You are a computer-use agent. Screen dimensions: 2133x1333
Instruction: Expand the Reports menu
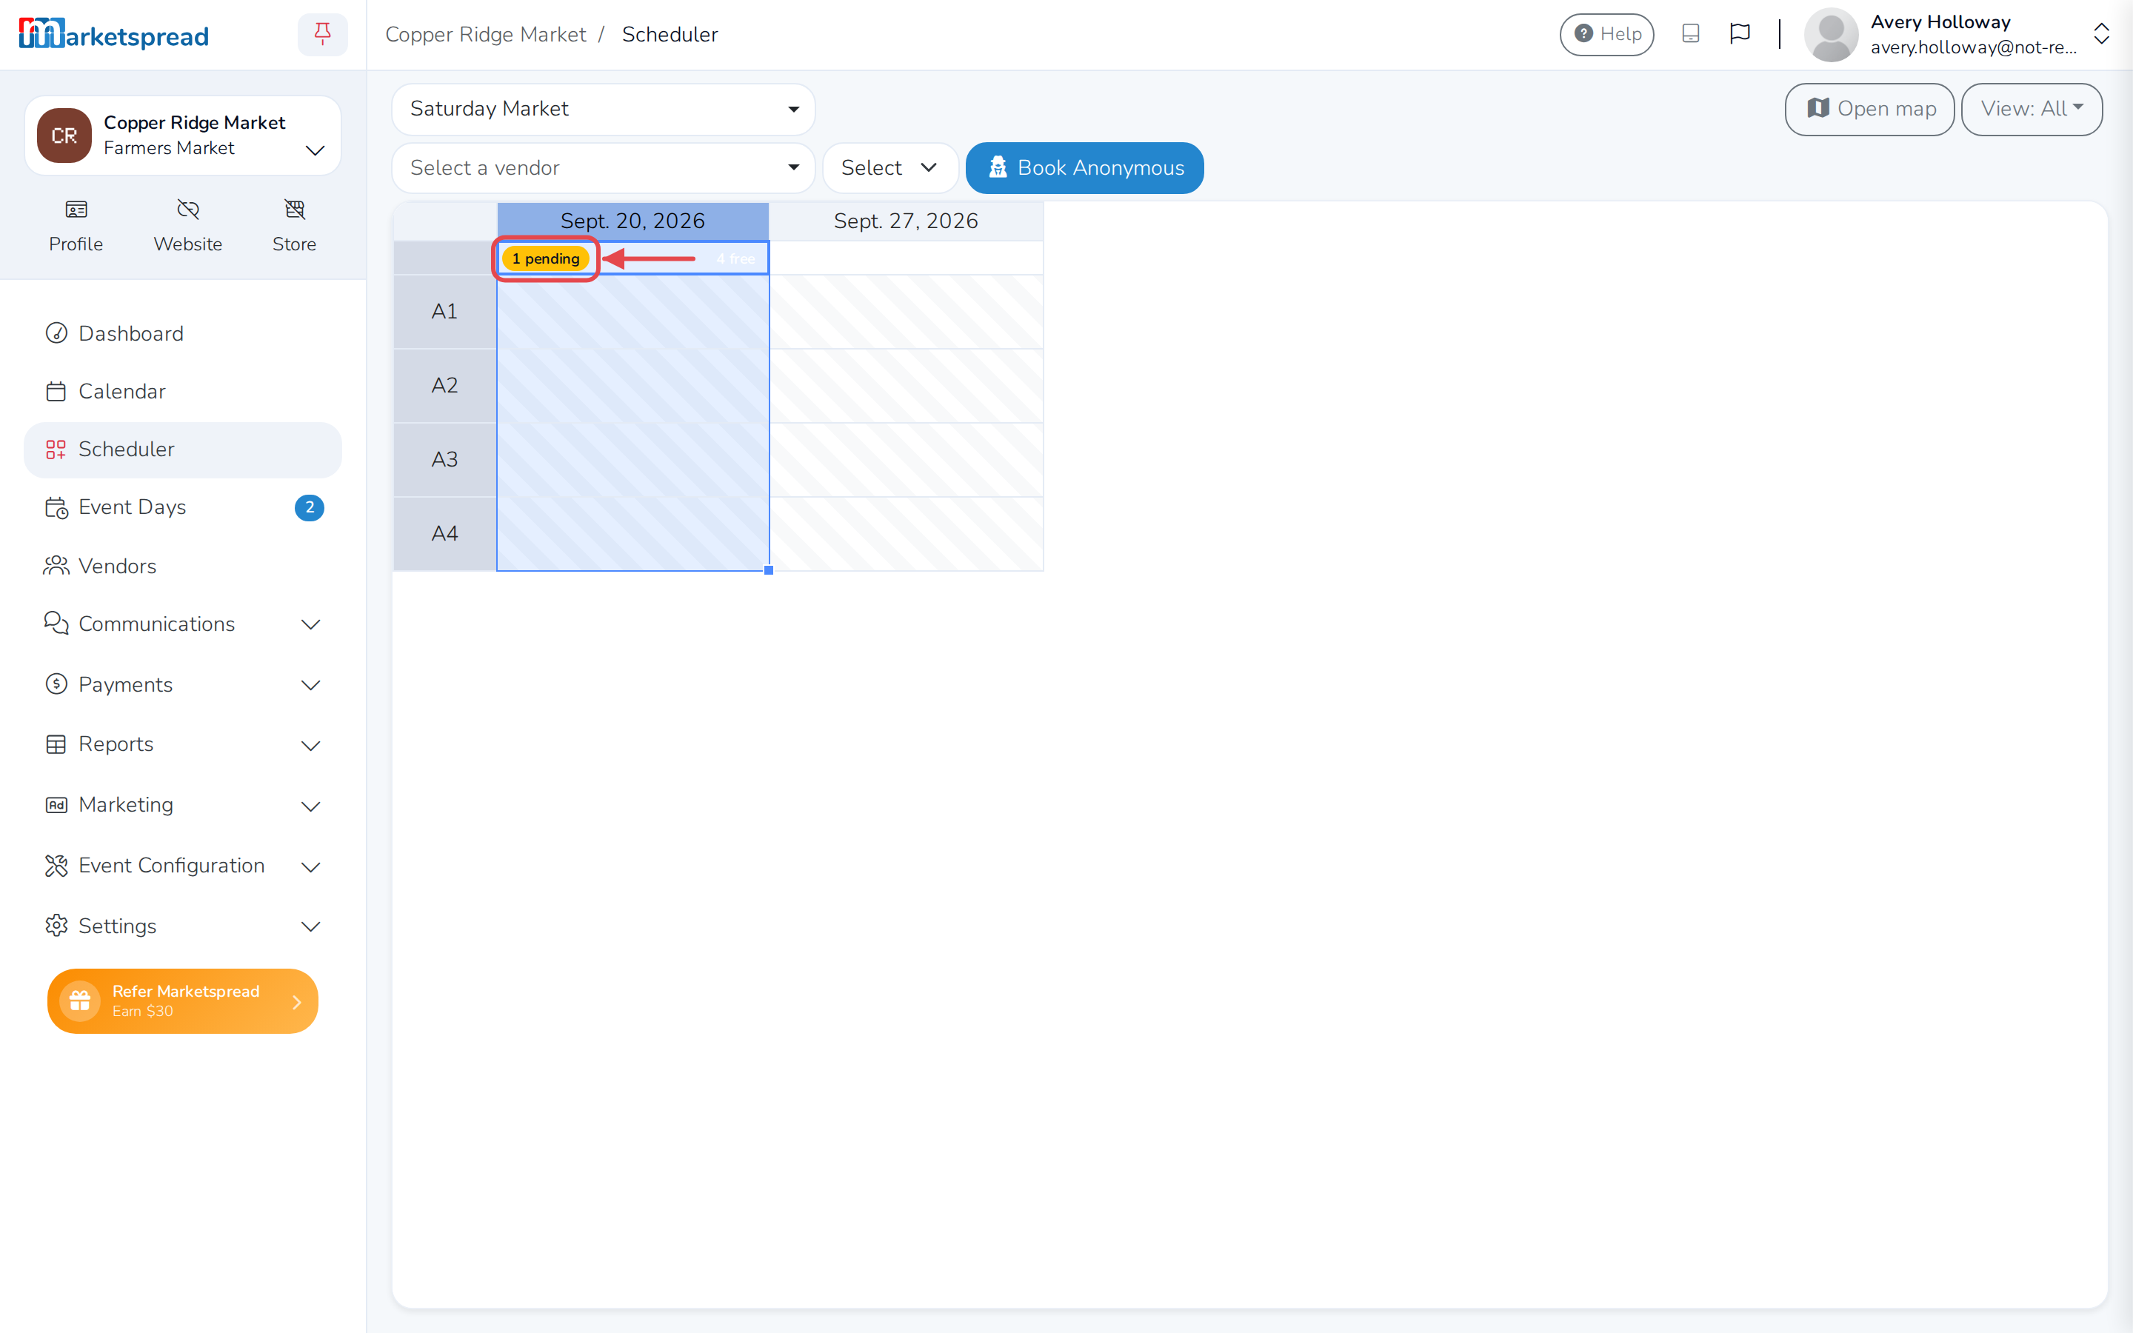point(182,745)
